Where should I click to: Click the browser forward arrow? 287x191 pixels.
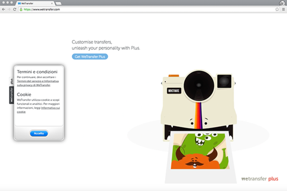click(x=9, y=9)
